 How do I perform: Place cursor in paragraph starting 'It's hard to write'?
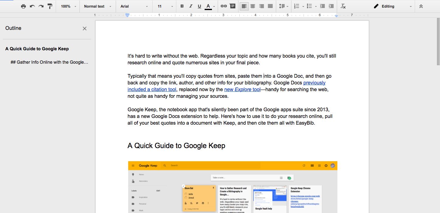click(x=232, y=59)
